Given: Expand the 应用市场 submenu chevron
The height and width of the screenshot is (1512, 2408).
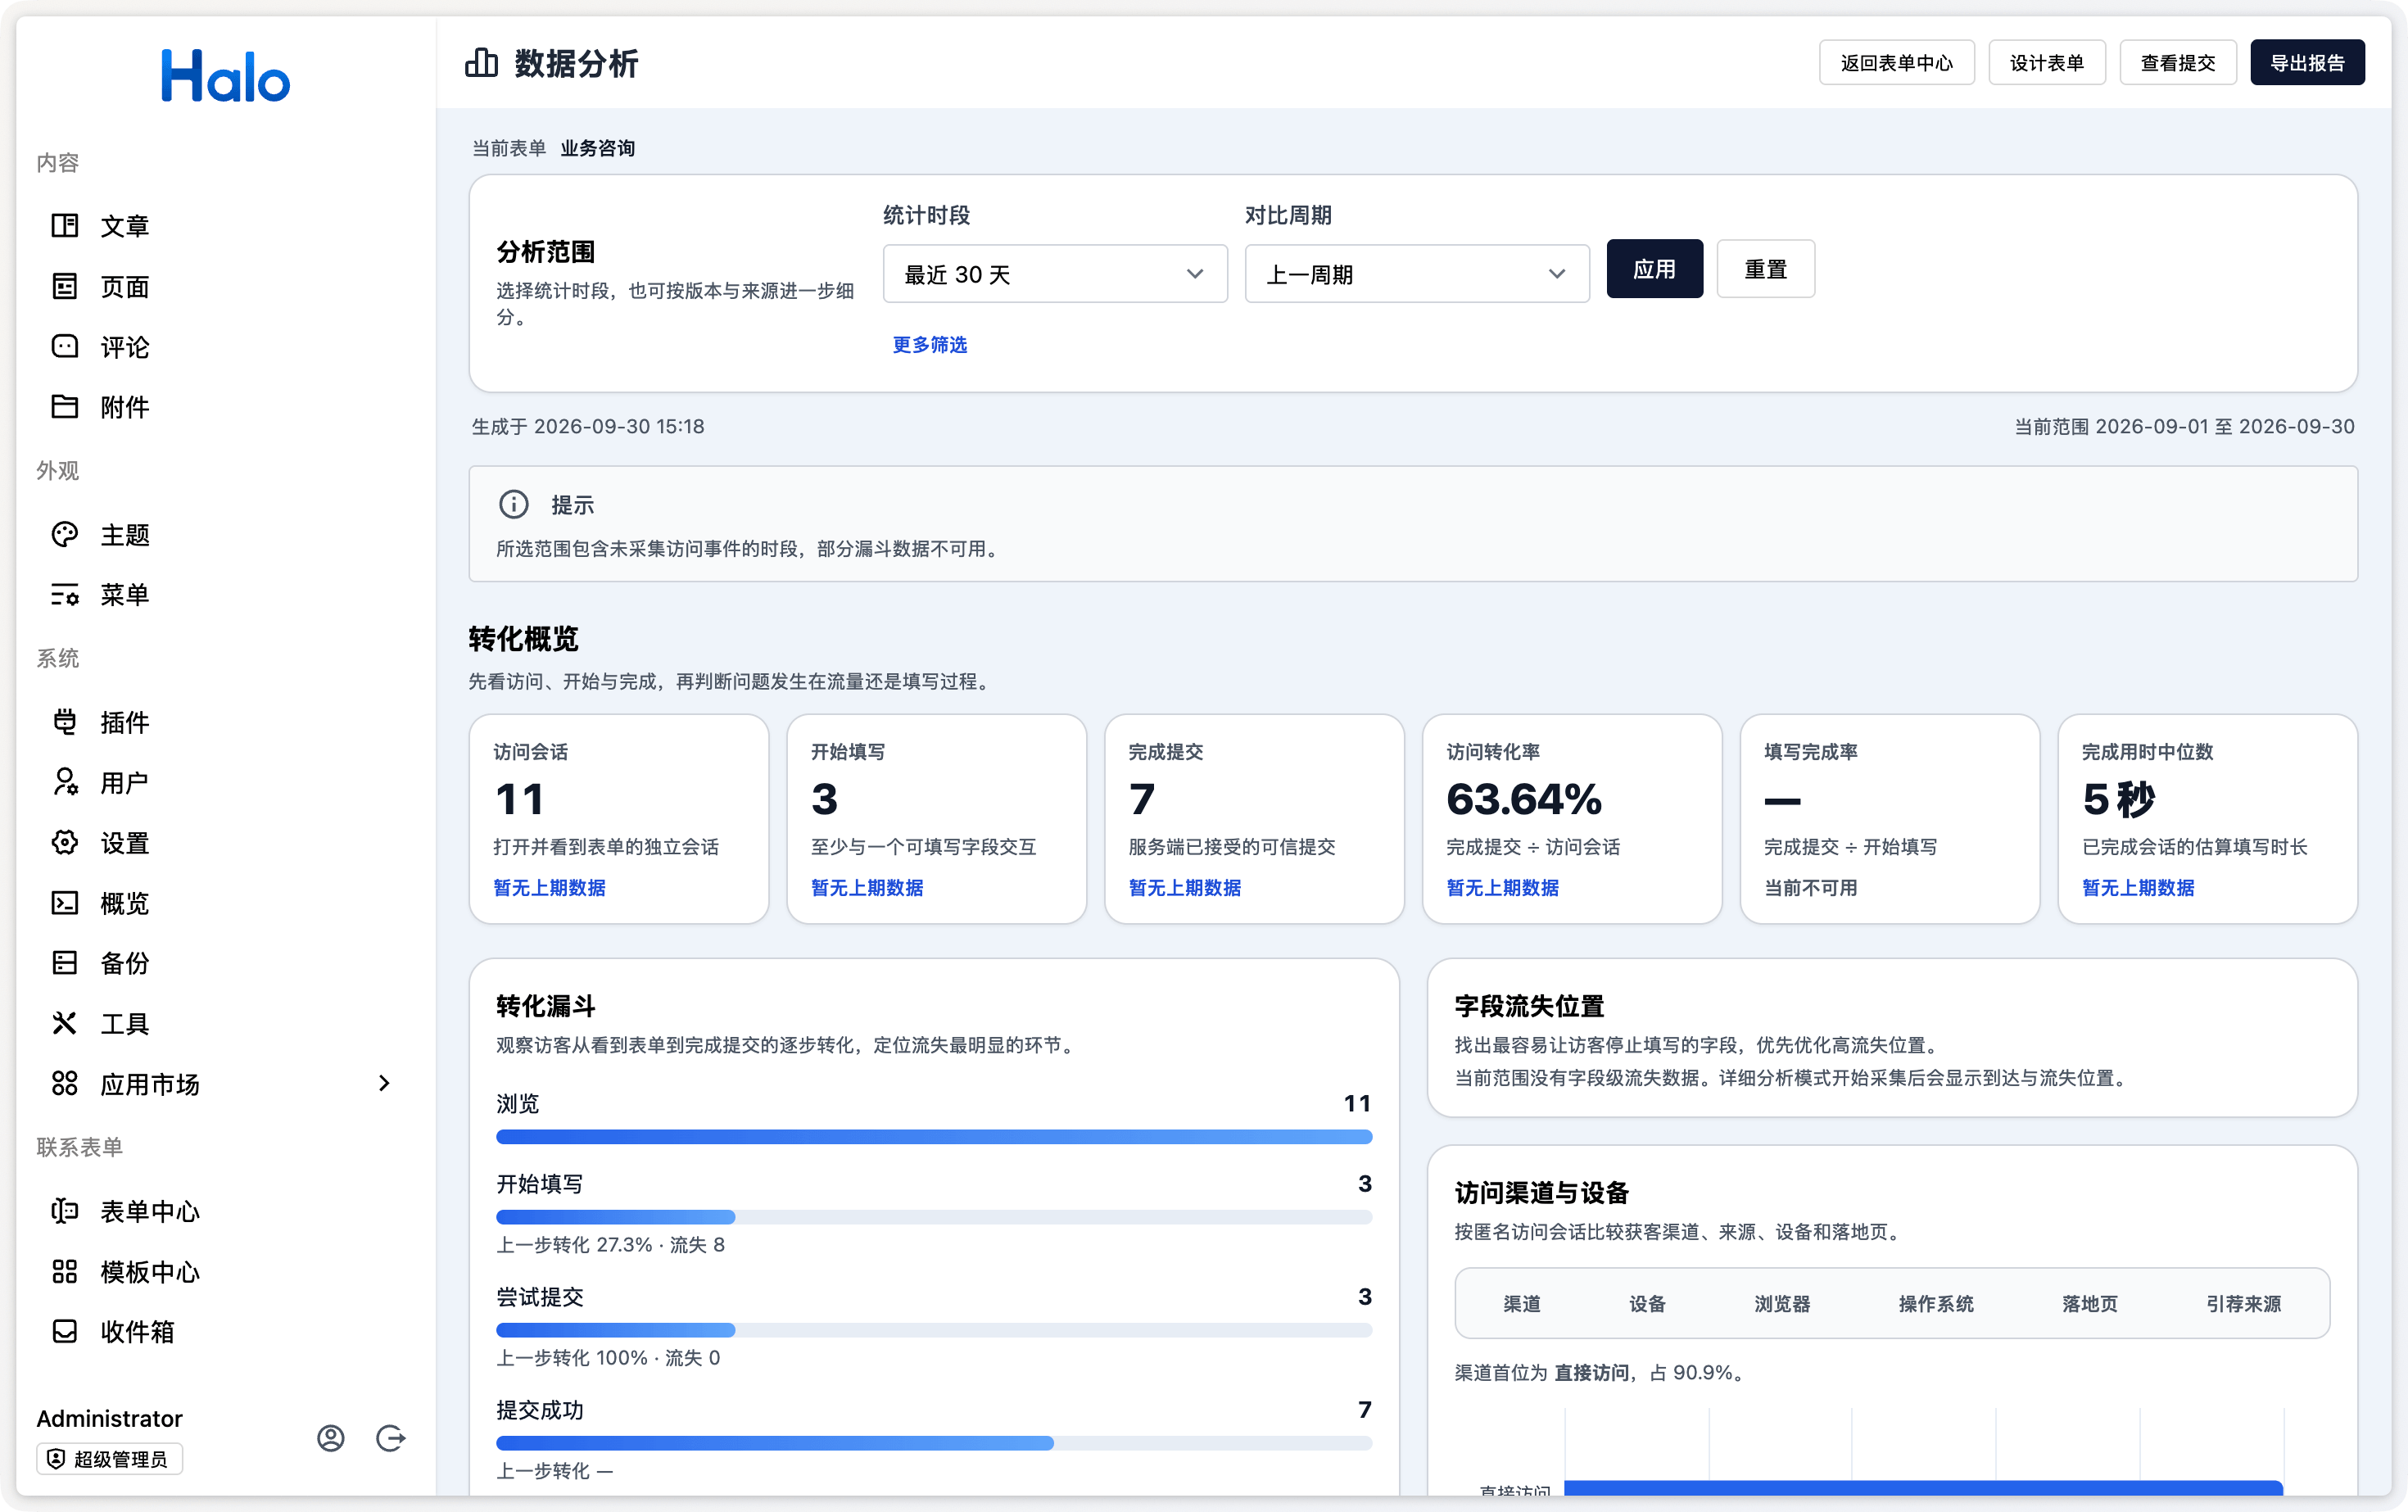Looking at the screenshot, I should [x=385, y=1083].
